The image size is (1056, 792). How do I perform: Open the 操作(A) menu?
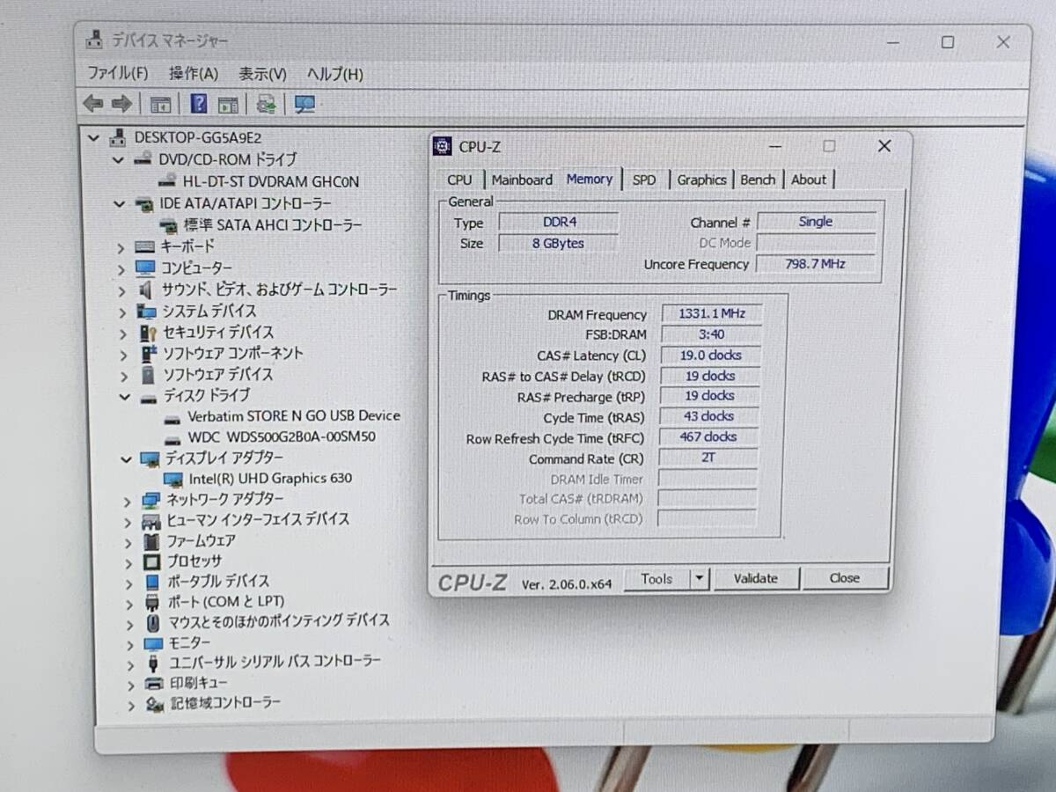click(194, 74)
